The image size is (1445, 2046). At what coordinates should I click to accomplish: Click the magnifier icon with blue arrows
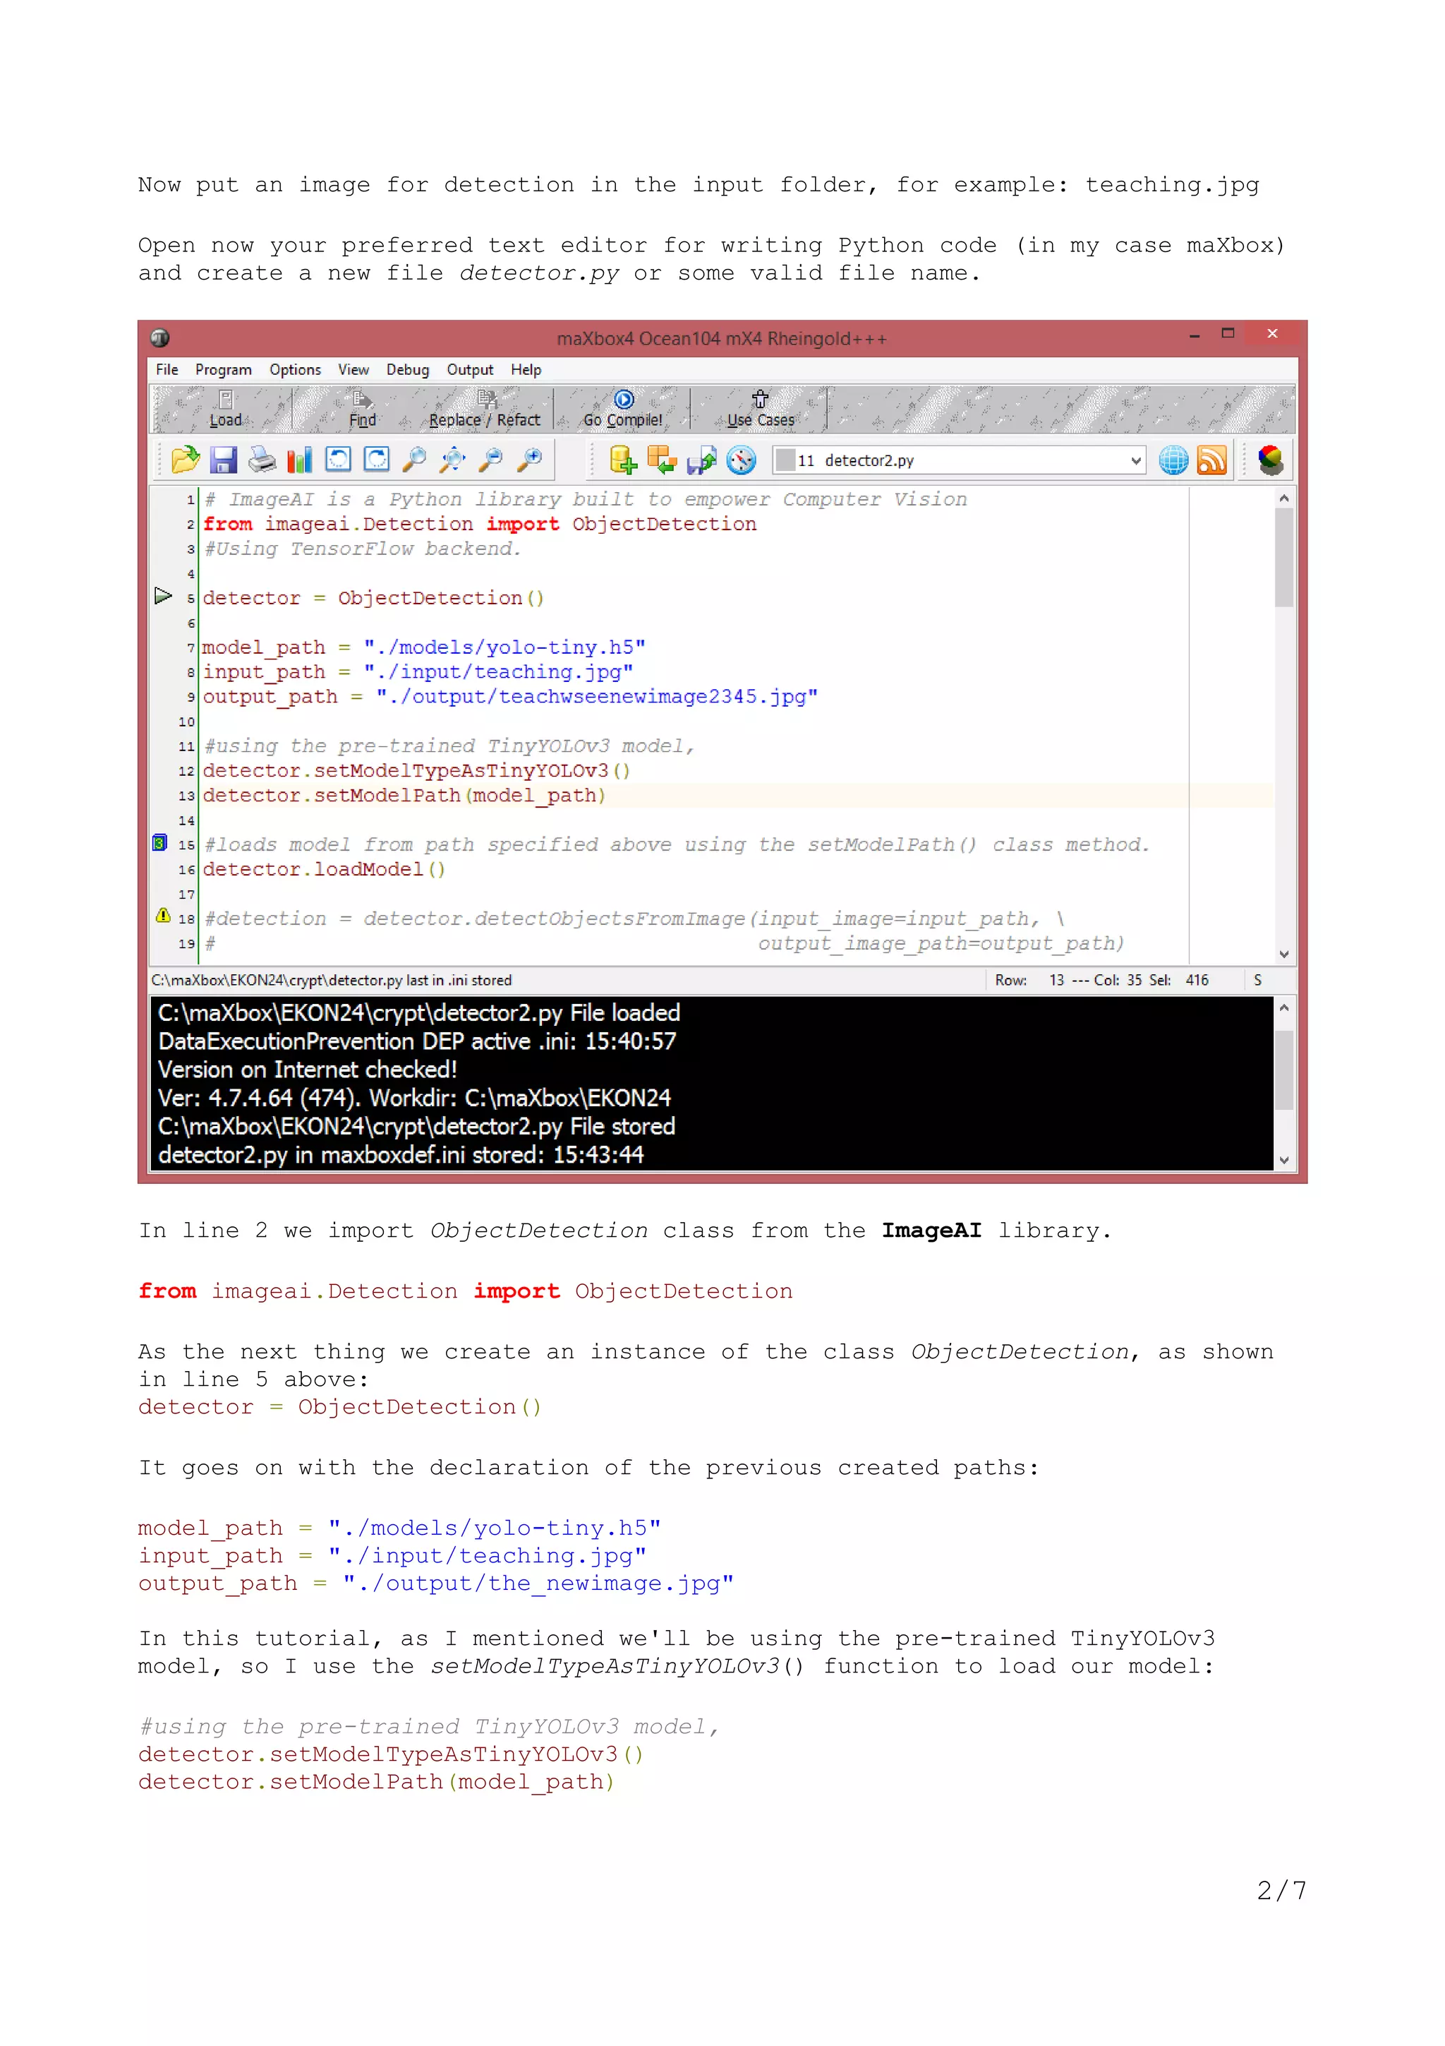pyautogui.click(x=453, y=460)
